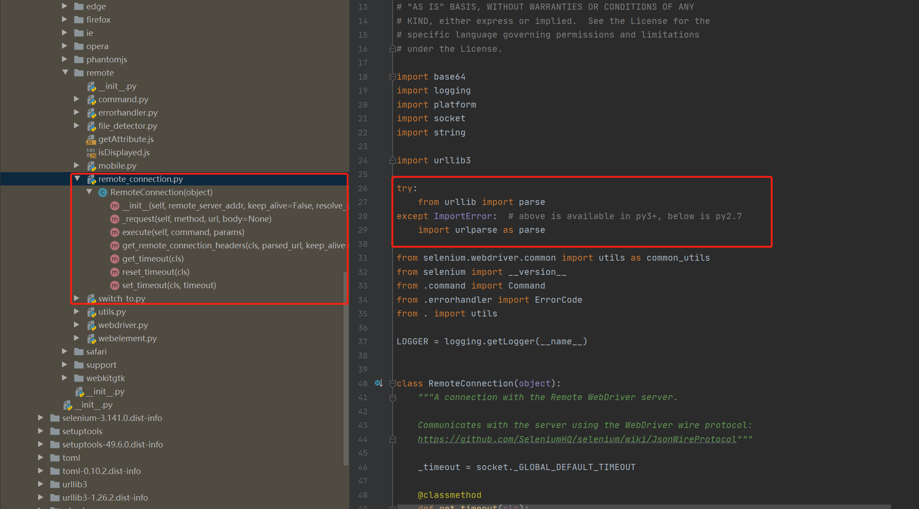
Task: Collapse the remote_connection.py node
Action: click(x=77, y=179)
